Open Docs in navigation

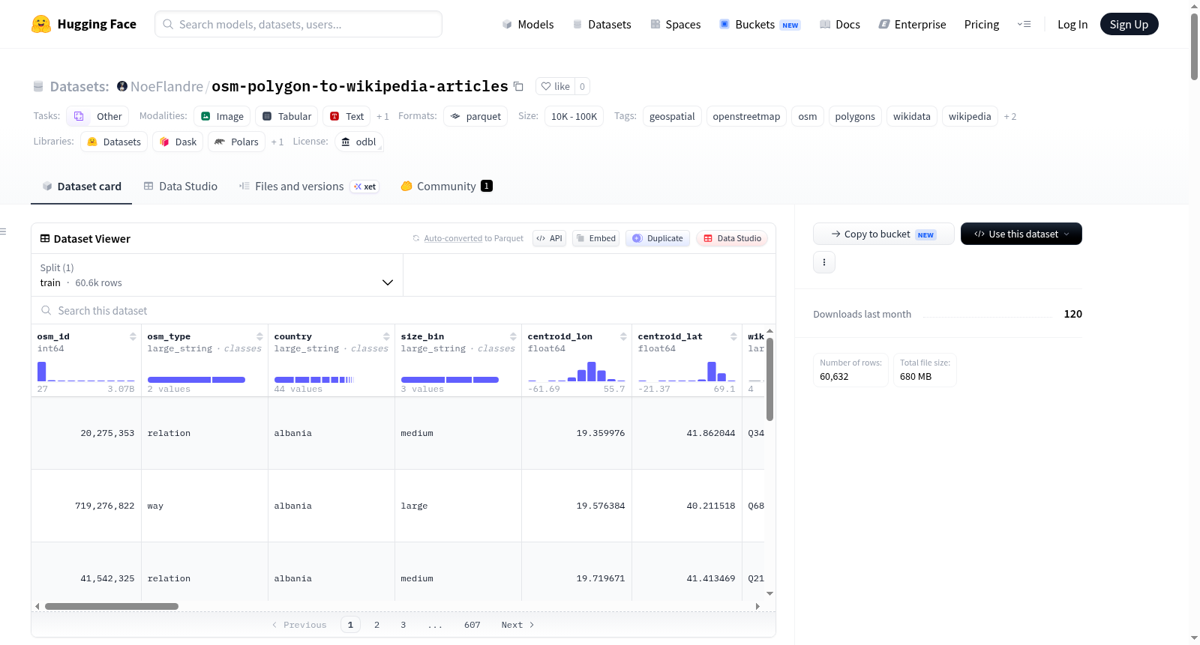840,24
